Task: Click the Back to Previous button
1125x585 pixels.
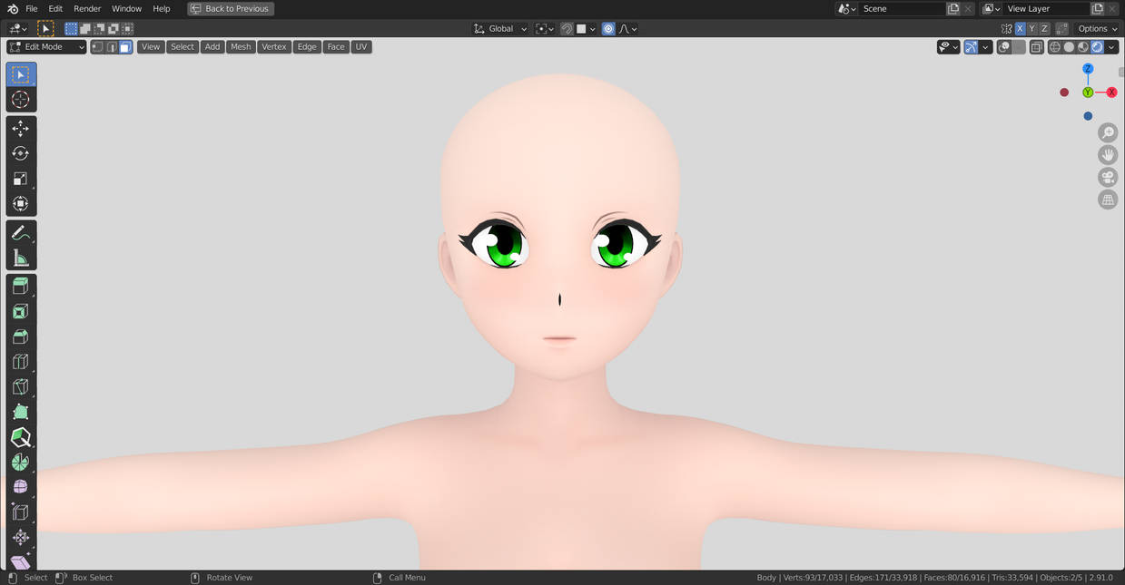Action: tap(231, 9)
